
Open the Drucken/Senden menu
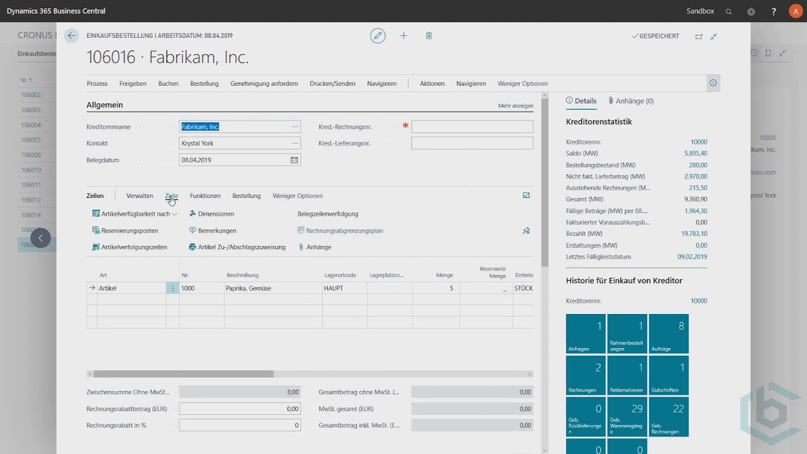click(332, 83)
